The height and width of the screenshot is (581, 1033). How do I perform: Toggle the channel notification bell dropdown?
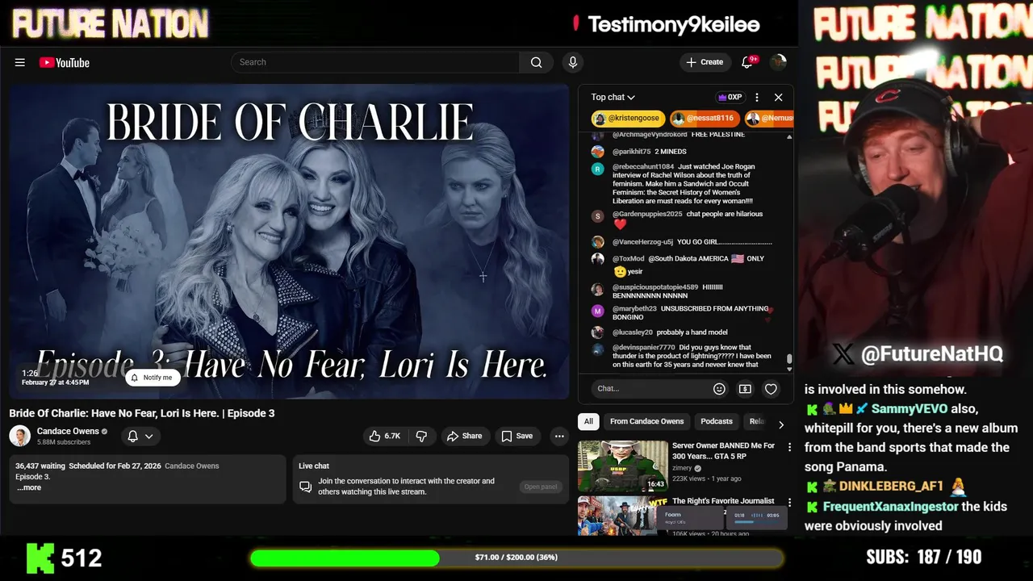[140, 436]
